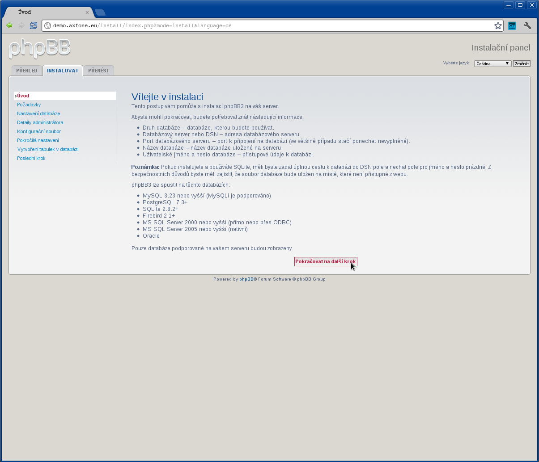
Task: Click the phpBB footer link
Action: (246, 279)
